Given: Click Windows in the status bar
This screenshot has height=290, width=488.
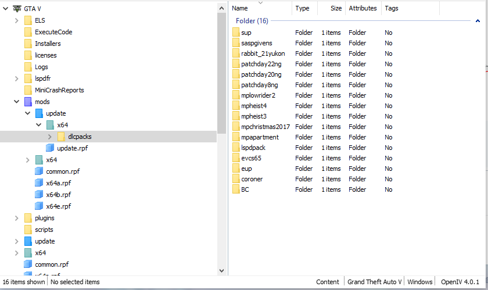Looking at the screenshot, I should (x=420, y=282).
